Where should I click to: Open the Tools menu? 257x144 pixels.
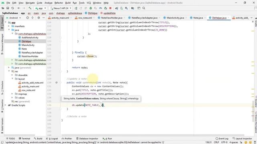click(82, 3)
